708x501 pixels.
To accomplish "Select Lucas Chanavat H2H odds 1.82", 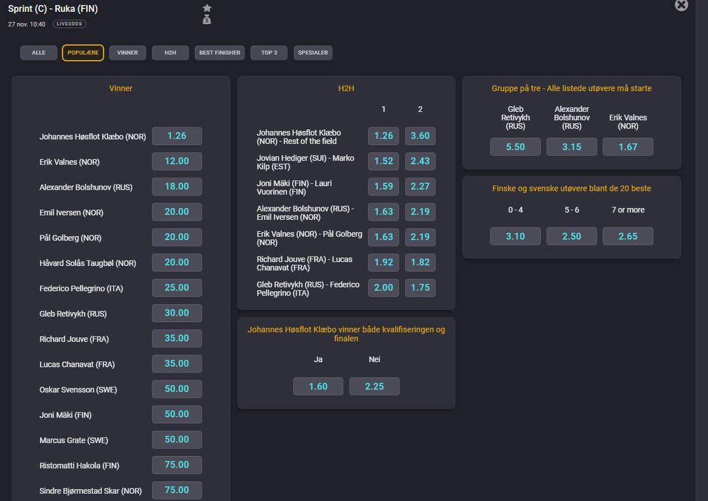I will (420, 263).
